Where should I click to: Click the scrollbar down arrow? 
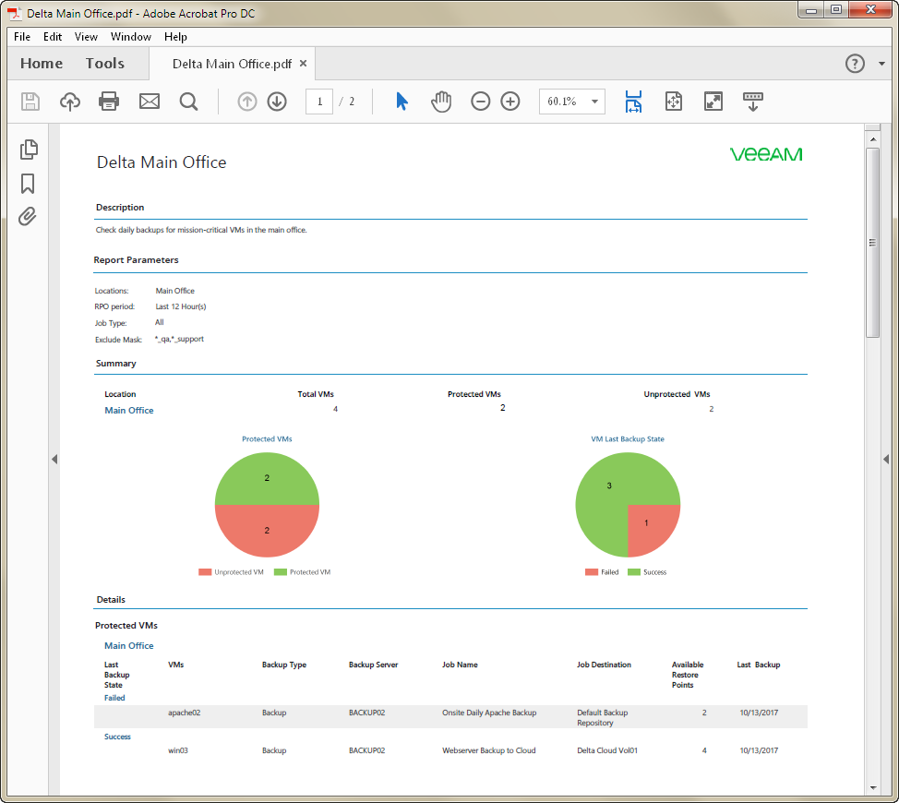[x=872, y=787]
